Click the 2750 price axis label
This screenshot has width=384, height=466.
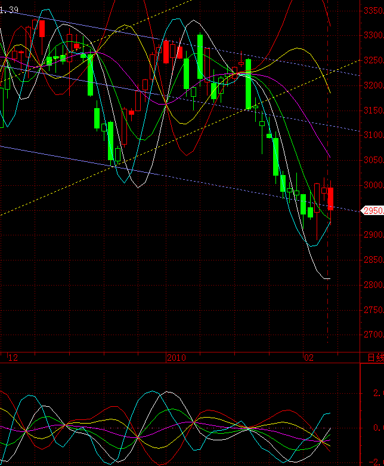click(374, 310)
